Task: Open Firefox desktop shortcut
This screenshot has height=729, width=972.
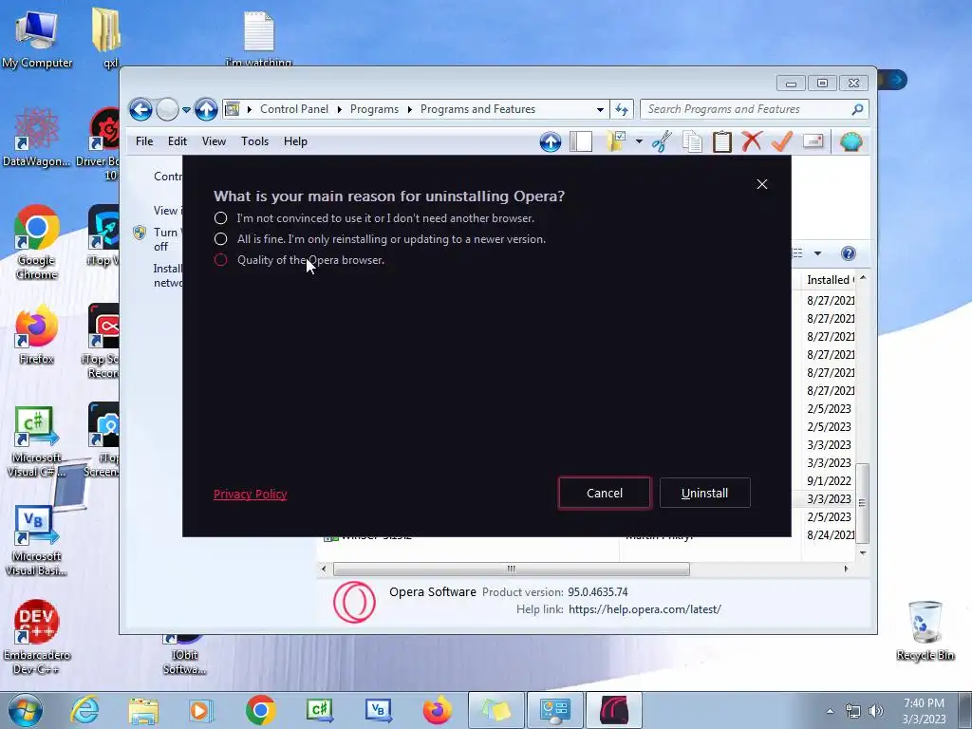Action: tap(37, 335)
